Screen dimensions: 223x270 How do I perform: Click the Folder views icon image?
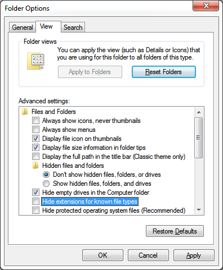[x=36, y=61]
